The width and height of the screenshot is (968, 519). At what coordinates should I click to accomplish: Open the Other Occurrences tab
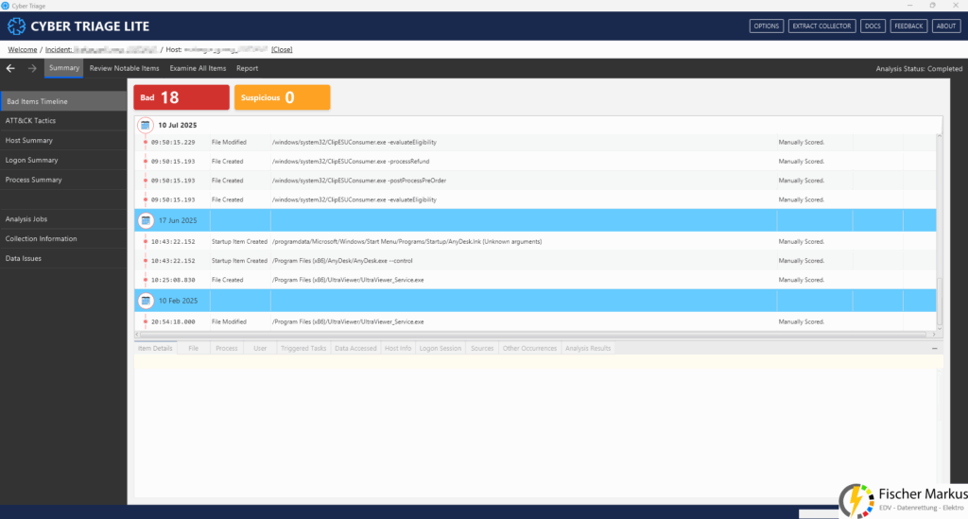(529, 349)
